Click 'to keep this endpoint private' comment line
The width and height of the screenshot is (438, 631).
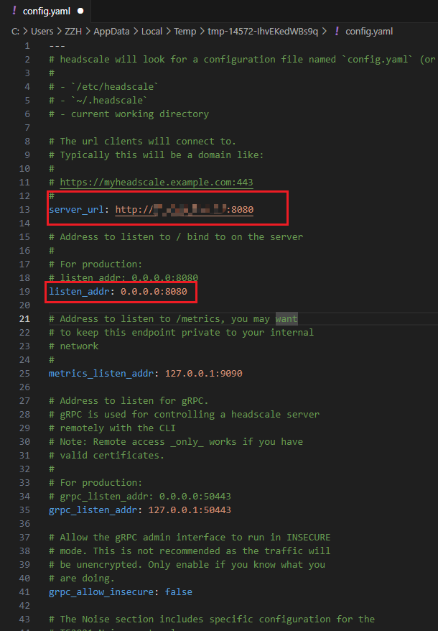pyautogui.click(x=182, y=333)
